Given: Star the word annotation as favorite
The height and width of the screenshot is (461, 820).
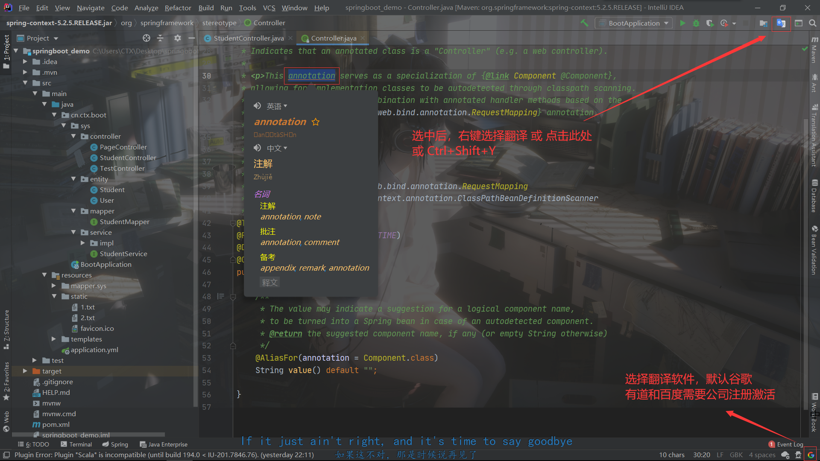Looking at the screenshot, I should 316,122.
